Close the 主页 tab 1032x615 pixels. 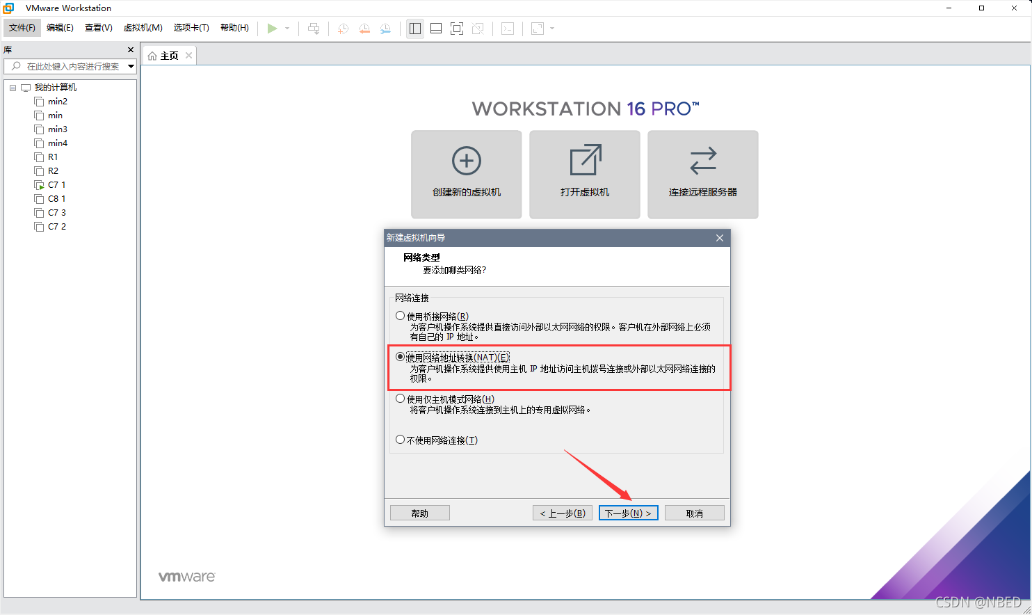pyautogui.click(x=188, y=56)
